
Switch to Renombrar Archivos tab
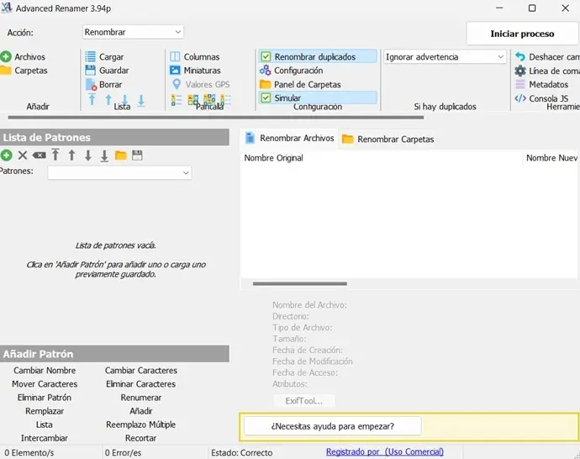pyautogui.click(x=290, y=138)
